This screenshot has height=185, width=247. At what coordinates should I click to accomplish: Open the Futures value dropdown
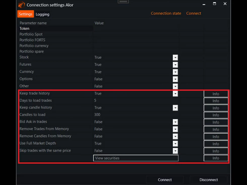pos(175,65)
